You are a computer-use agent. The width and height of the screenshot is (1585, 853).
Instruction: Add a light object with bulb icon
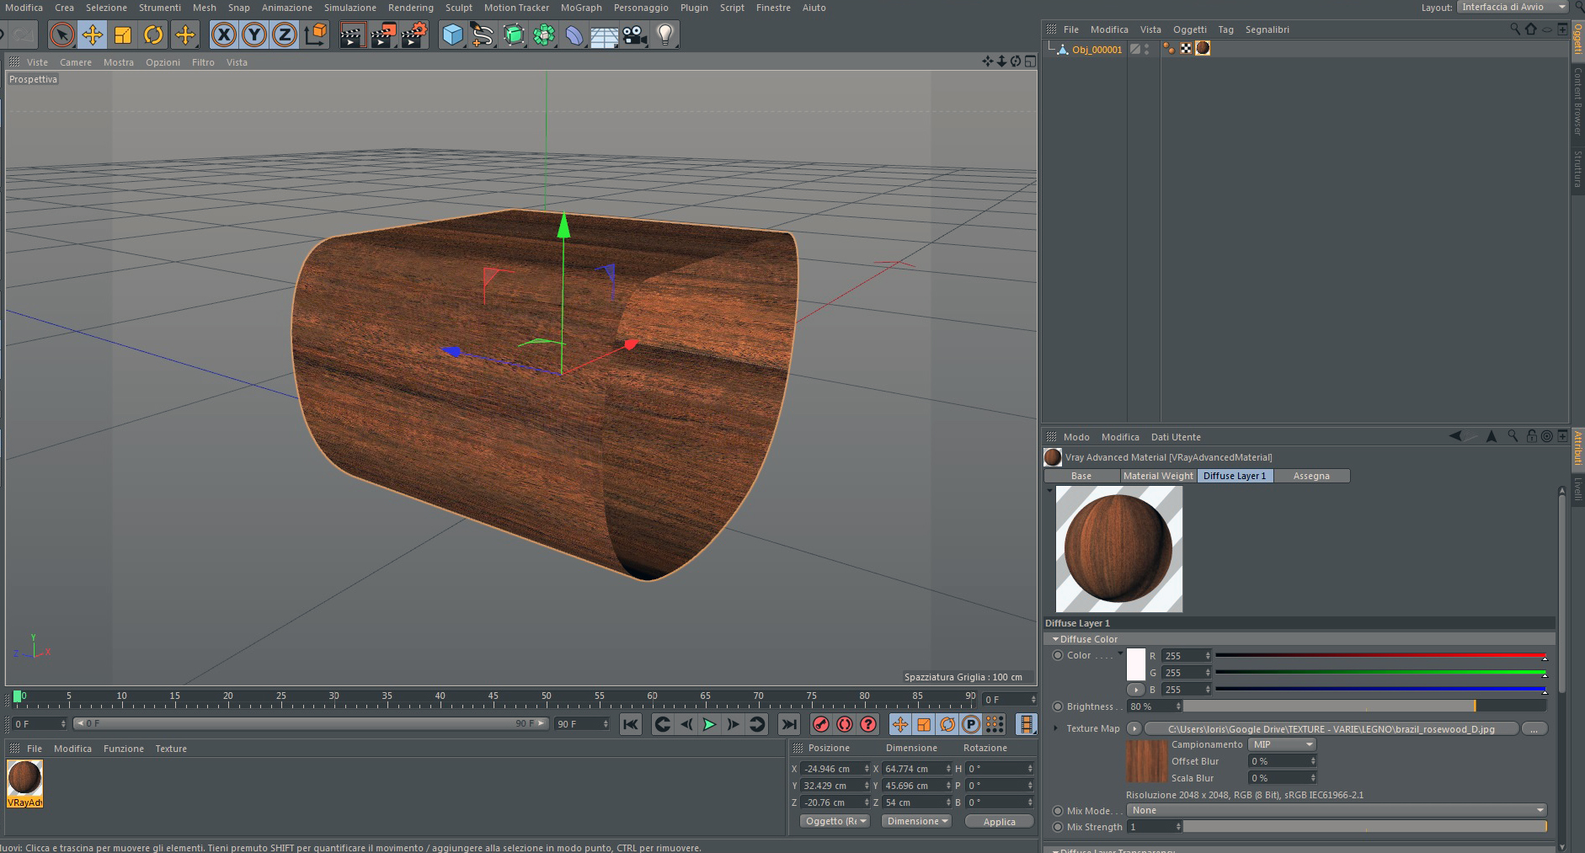(x=665, y=35)
